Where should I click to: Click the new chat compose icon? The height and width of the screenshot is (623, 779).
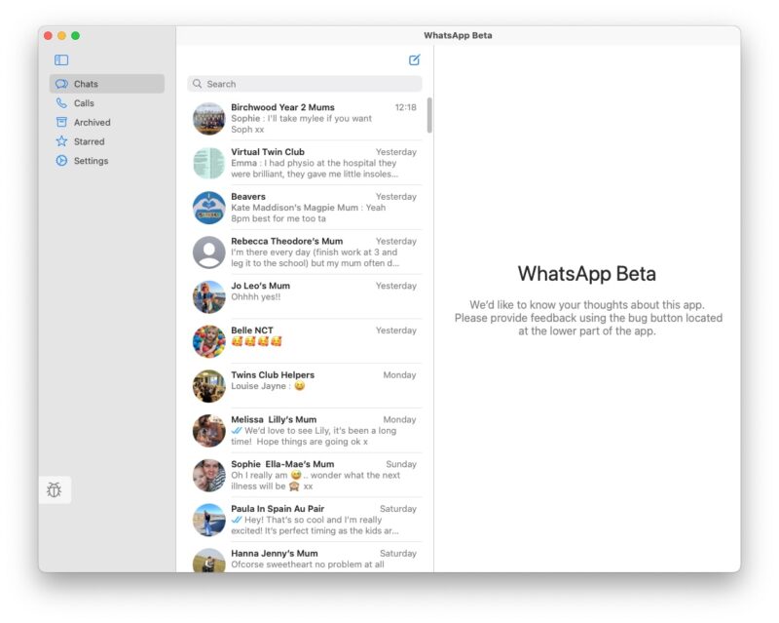[x=415, y=60]
